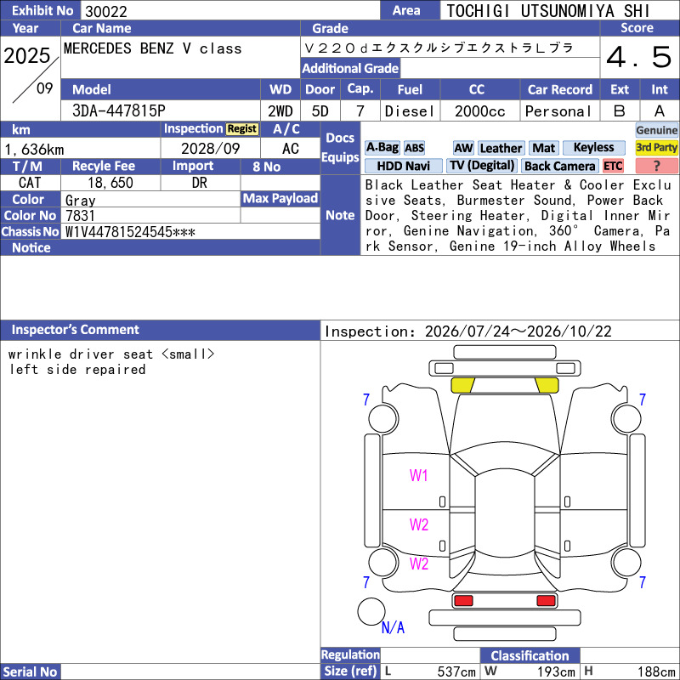
Task: Click the ABS equipment badge
Action: point(414,148)
